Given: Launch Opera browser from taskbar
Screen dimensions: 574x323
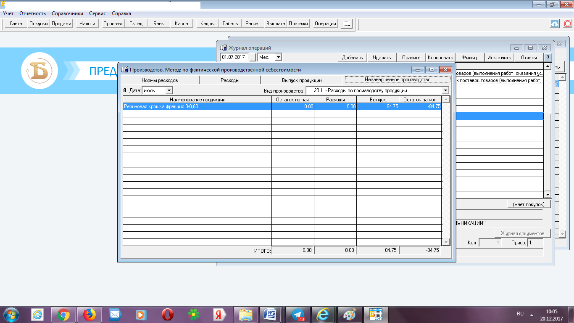Looking at the screenshot, I should pyautogui.click(x=168, y=314).
